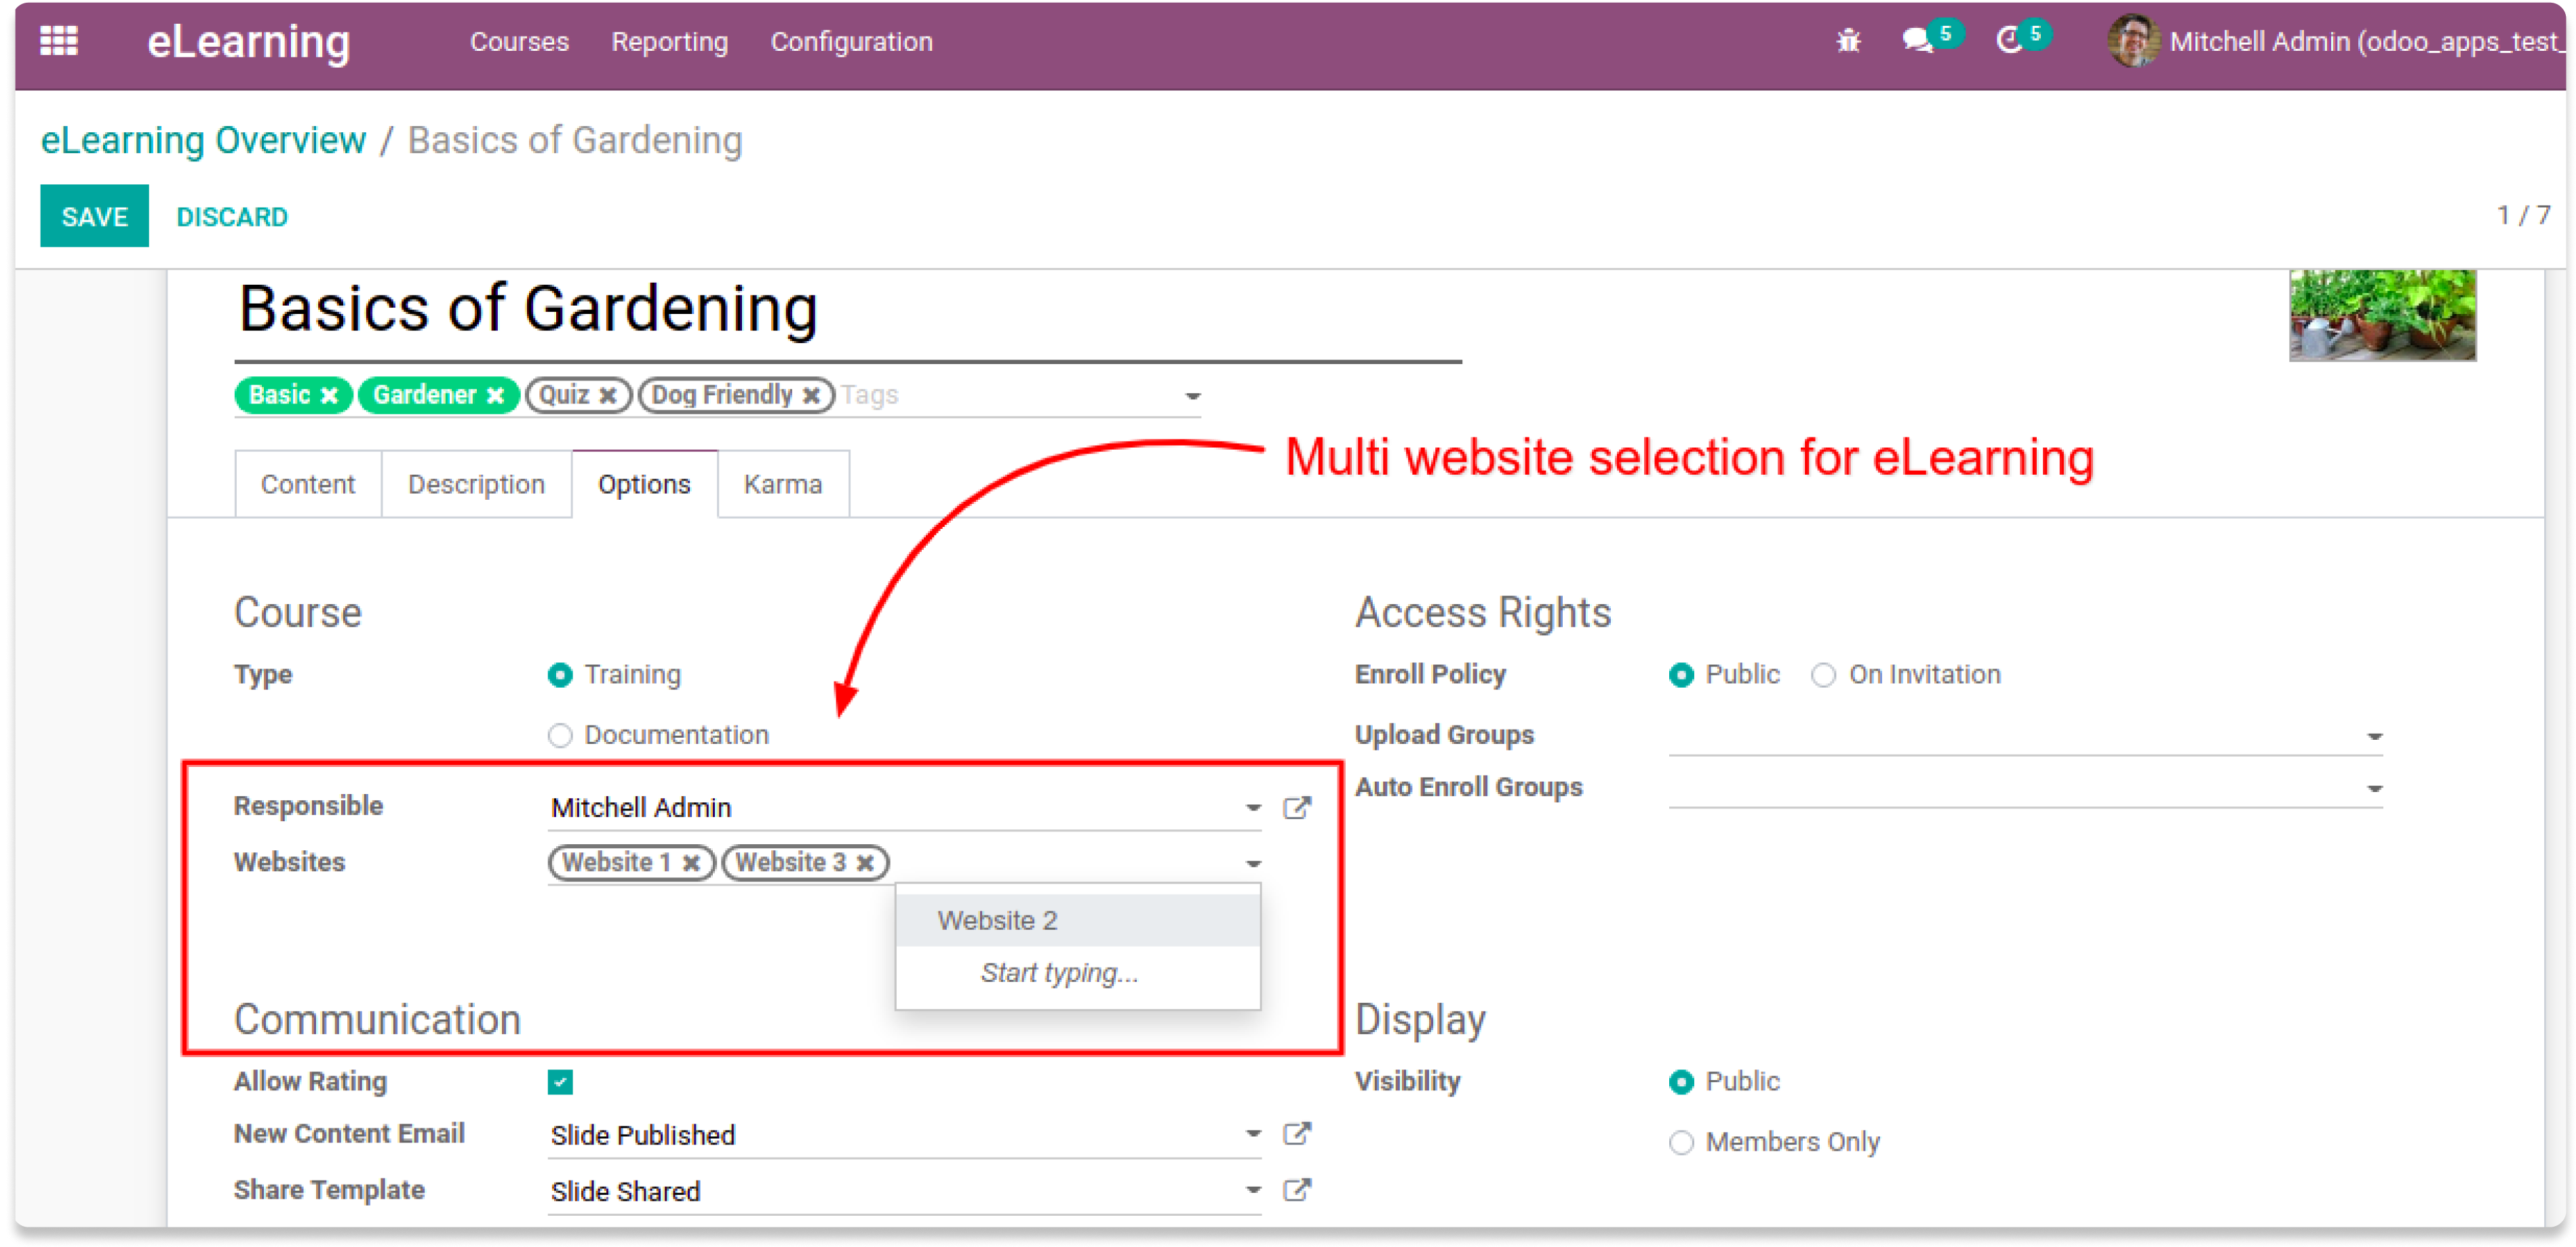Remove the Website 1 tag
Viewport: 2576px width, 1247px height.
click(691, 863)
